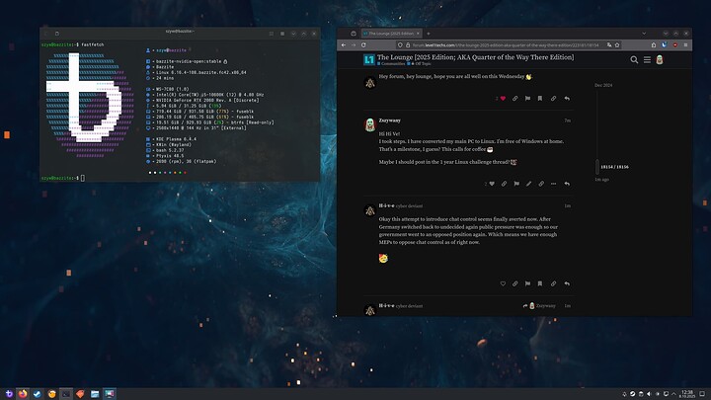Switch to The Lounge browser tab
Image resolution: width=711 pixels, height=400 pixels.
tap(392, 33)
